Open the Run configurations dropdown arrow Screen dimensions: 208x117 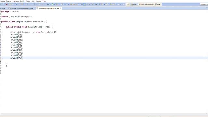[x=55, y=4]
